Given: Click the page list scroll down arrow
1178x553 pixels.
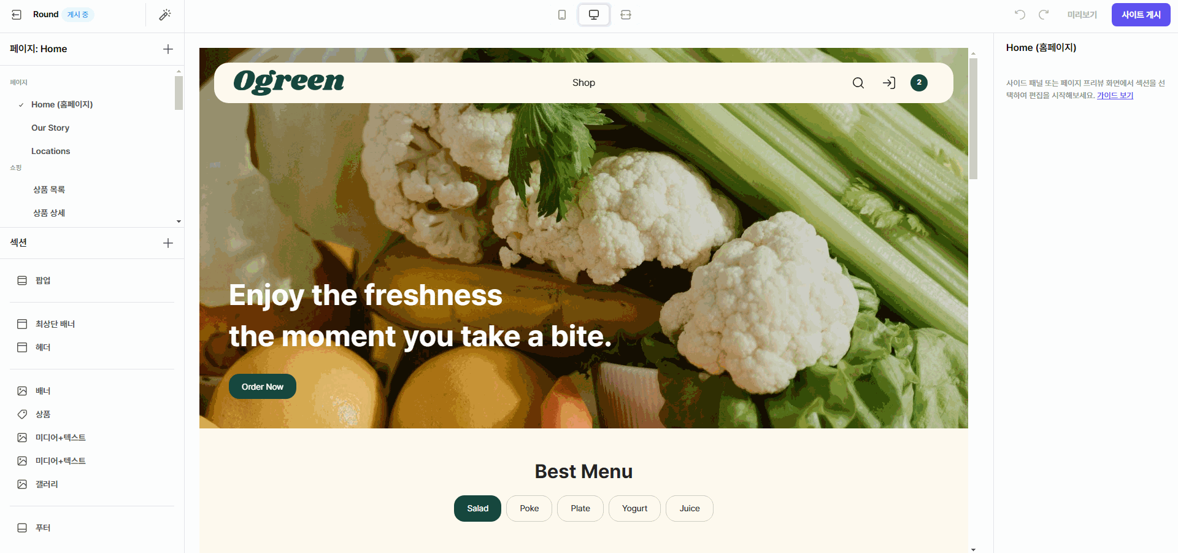Looking at the screenshot, I should (x=179, y=222).
